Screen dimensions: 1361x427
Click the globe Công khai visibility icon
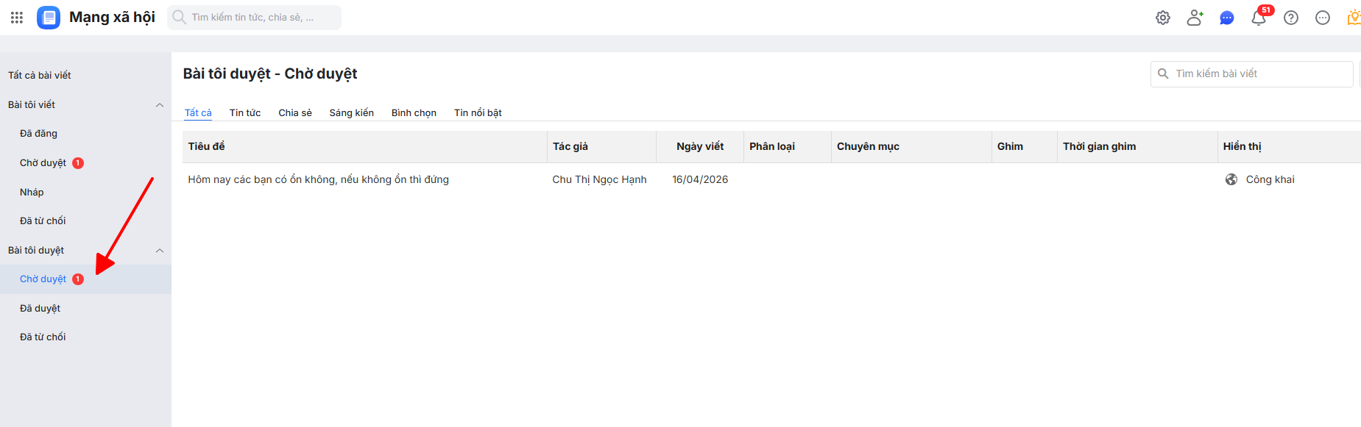point(1231,179)
